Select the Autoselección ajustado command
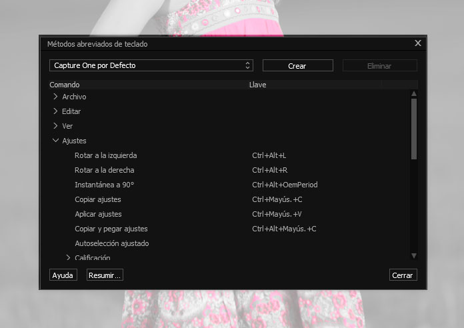This screenshot has width=464, height=328. coord(111,243)
